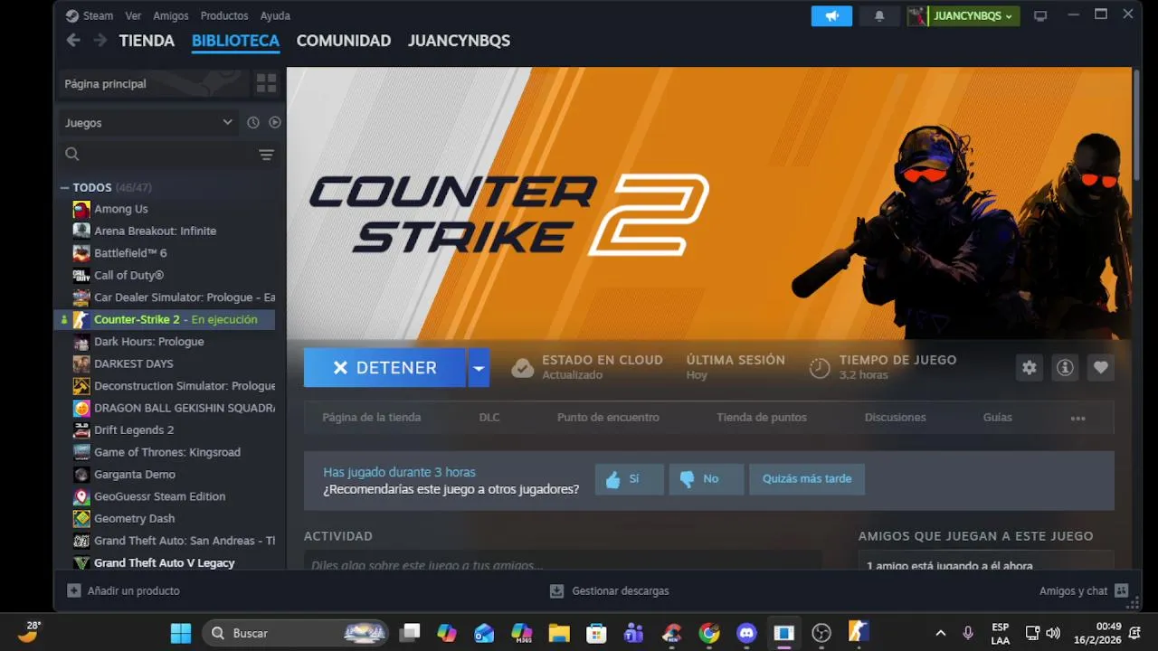Viewport: 1158px width, 651px height.
Task: Select Among Us in library
Action: coord(165,209)
